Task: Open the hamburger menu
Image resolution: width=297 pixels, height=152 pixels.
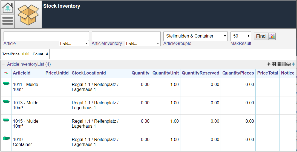Action: [x=8, y=21]
